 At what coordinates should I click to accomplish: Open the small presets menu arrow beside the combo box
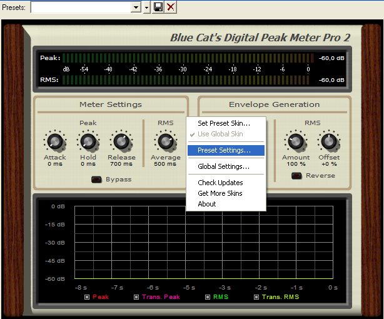click(146, 8)
